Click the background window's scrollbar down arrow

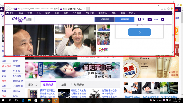click(182, 95)
